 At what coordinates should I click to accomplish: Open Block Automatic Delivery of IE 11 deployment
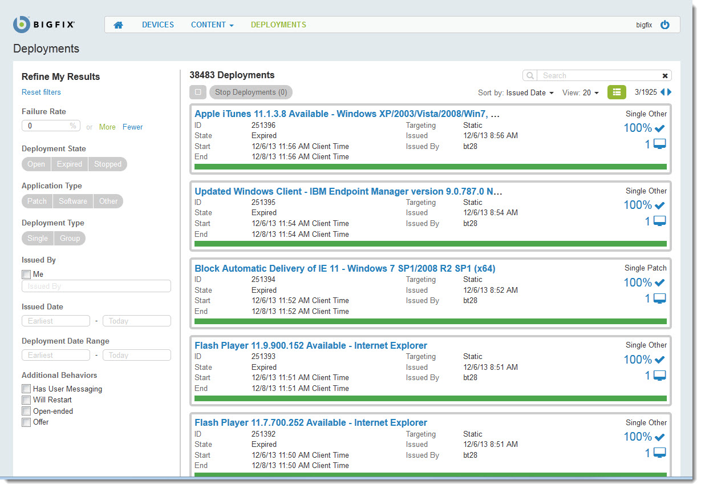345,268
